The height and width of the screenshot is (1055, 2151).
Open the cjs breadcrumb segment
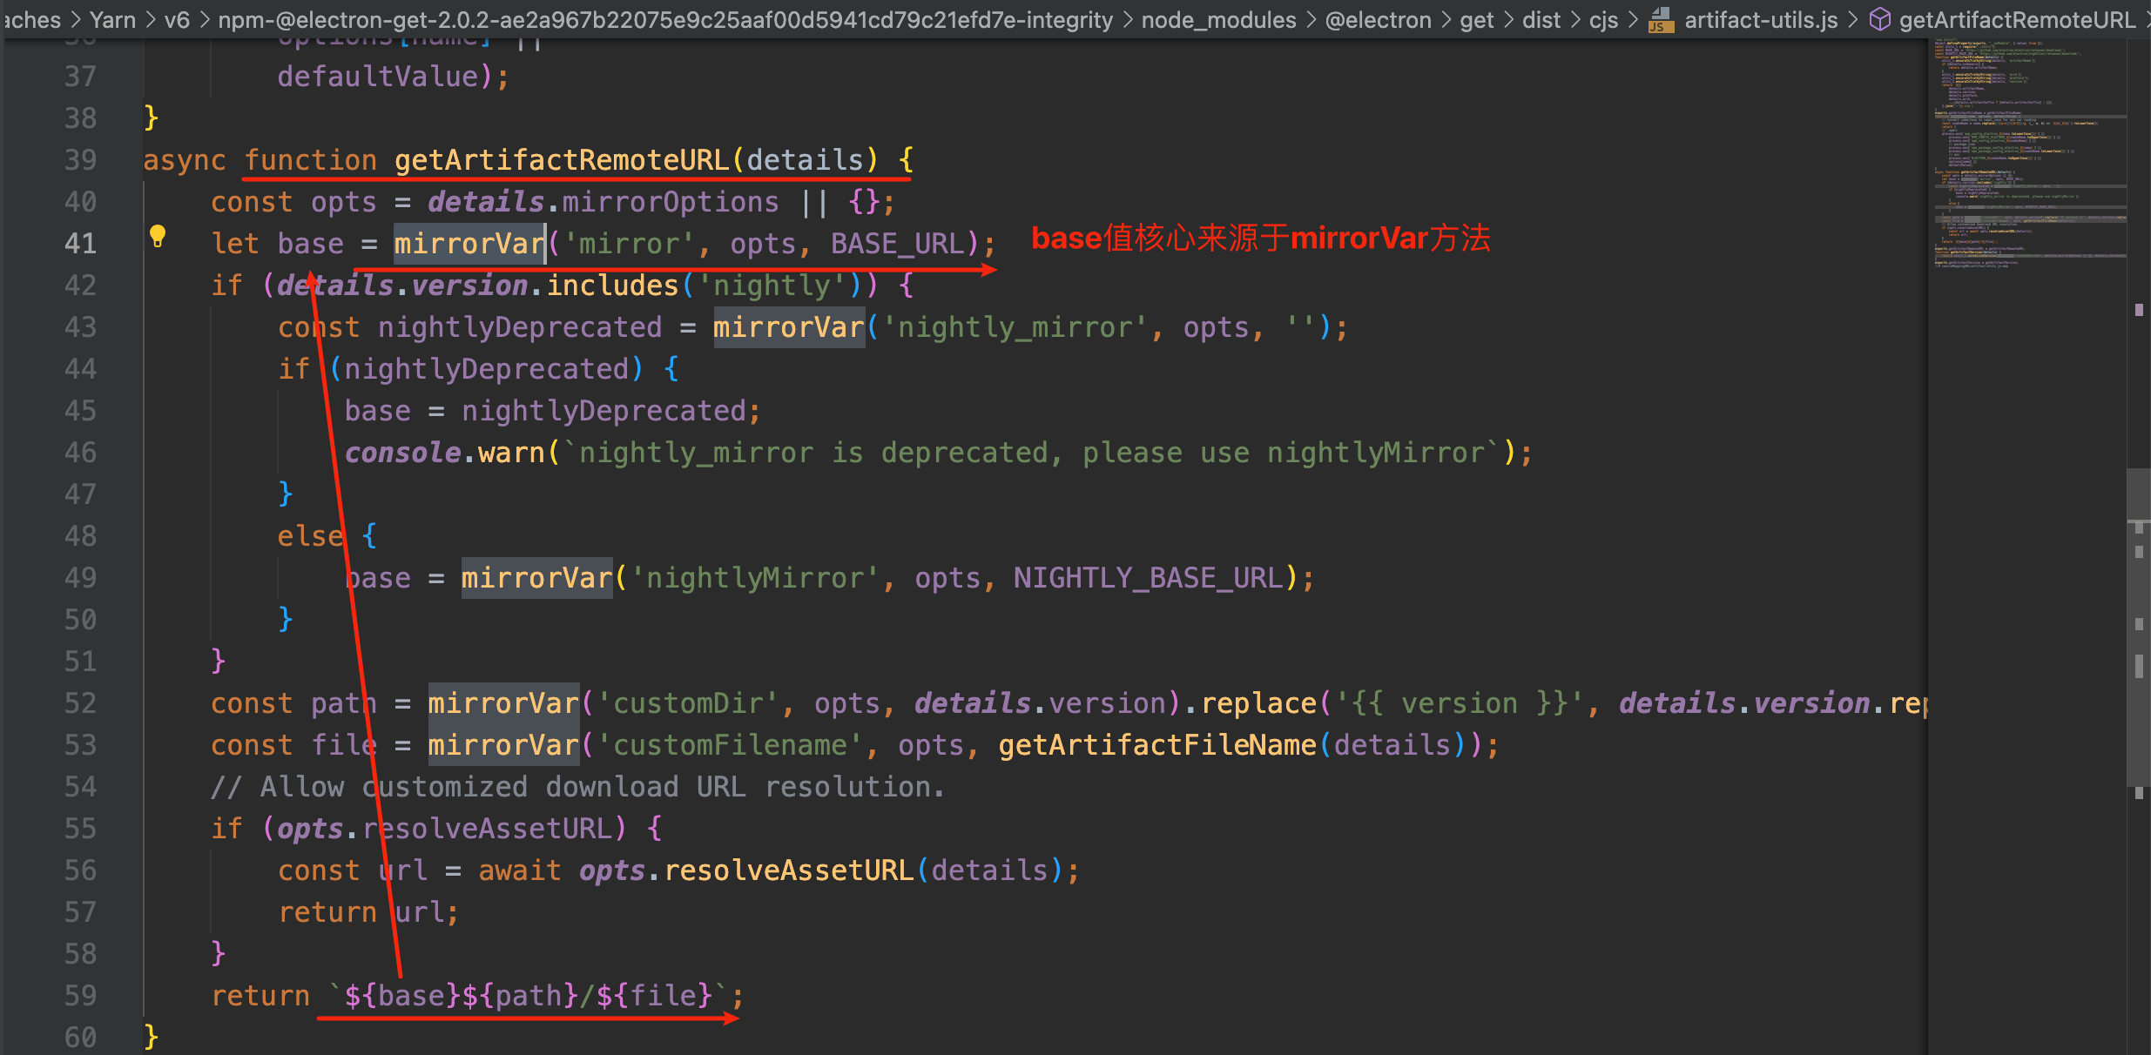coord(1603,19)
